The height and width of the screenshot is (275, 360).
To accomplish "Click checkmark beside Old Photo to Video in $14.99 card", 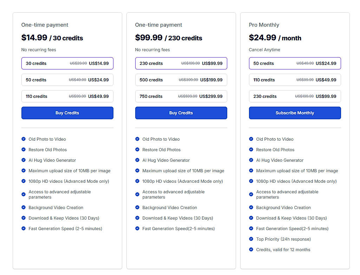I will pos(24,139).
